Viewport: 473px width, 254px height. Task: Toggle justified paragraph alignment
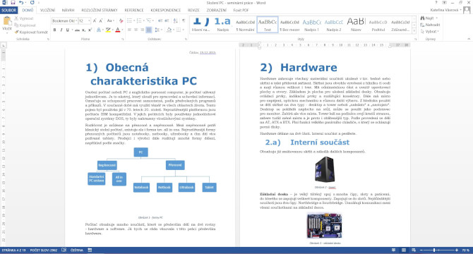pos(149,30)
